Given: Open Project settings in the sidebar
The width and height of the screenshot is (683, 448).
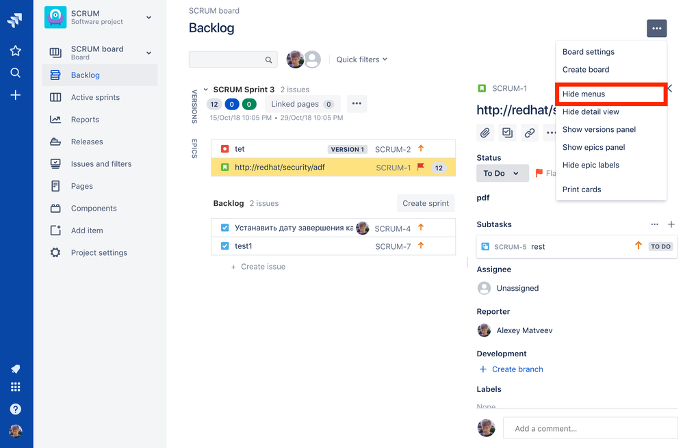Looking at the screenshot, I should coord(100,252).
